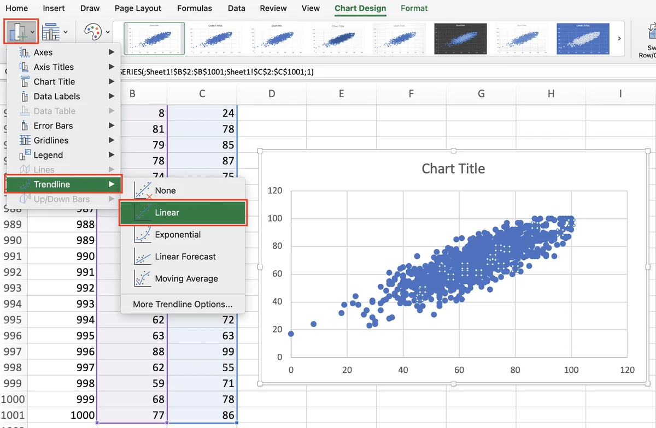
Task: Expand the Gridlines submenu arrow
Action: pyautogui.click(x=112, y=140)
